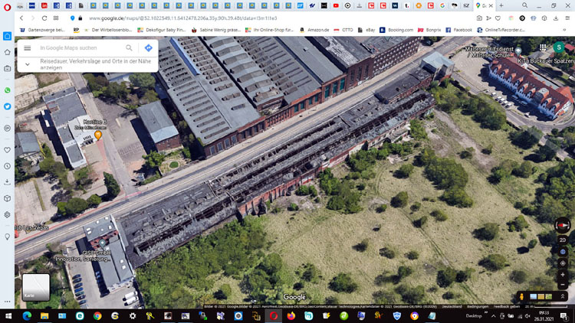Switch to the SZ browser tab
Screen dimensions: 575x323
[466, 5]
